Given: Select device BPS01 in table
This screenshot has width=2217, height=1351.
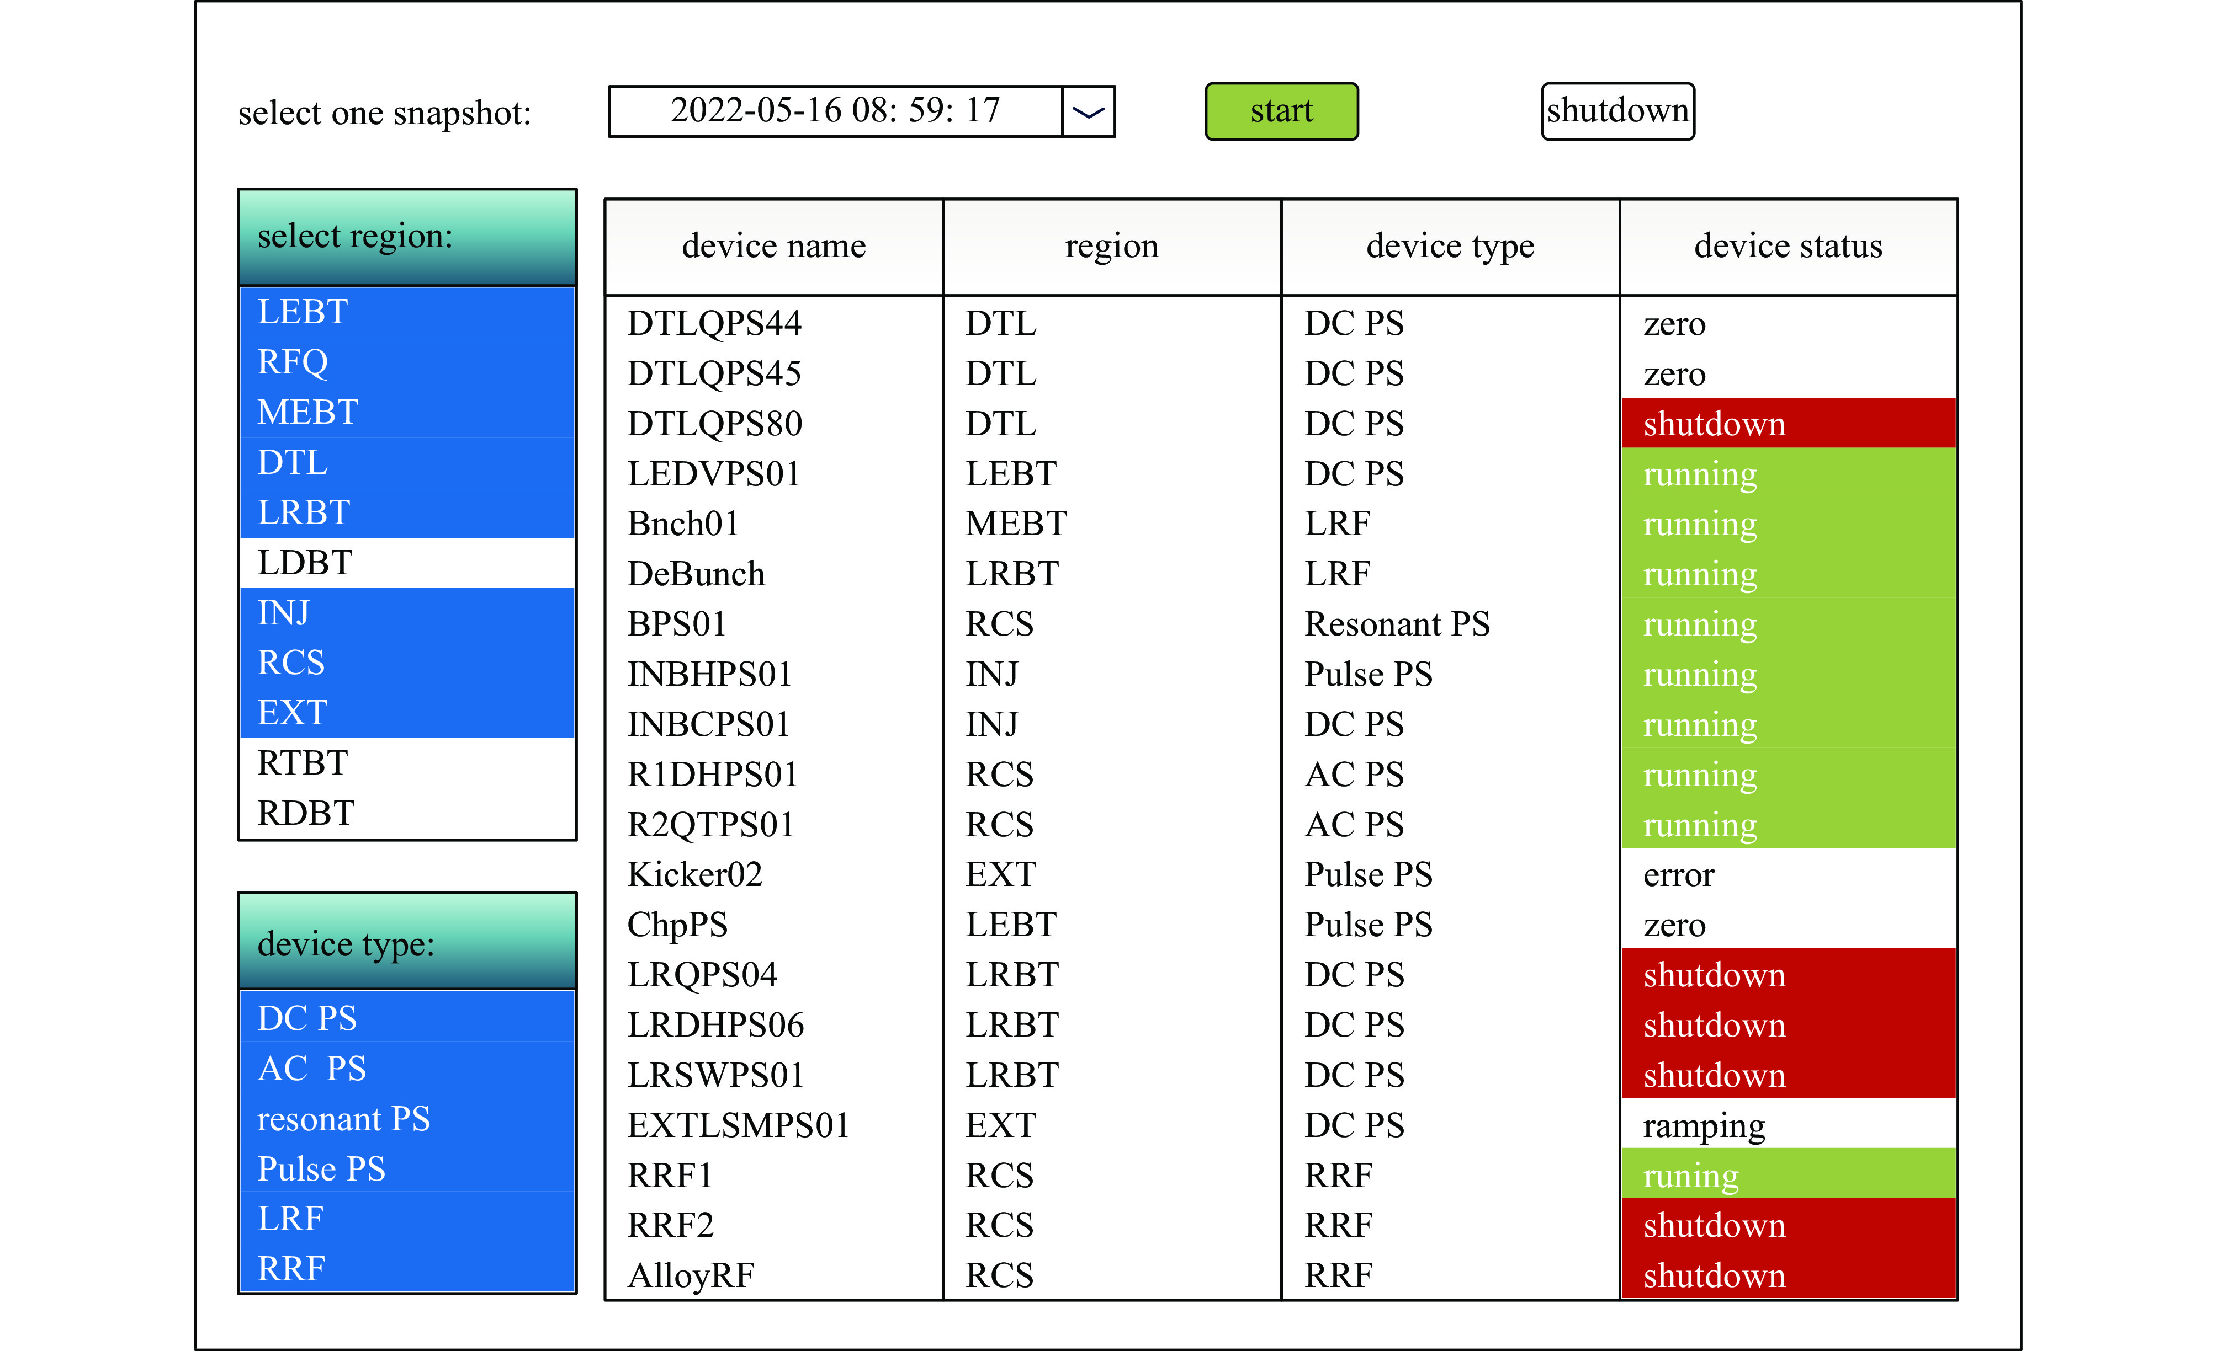Looking at the screenshot, I should tap(677, 624).
